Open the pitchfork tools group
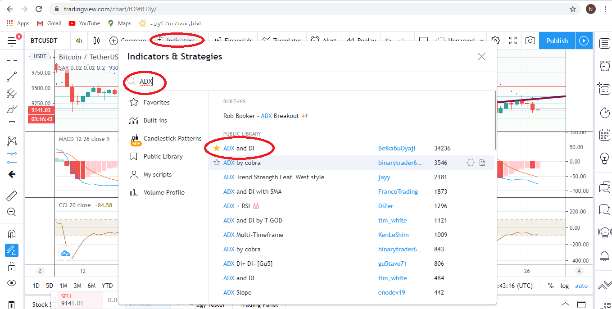The height and width of the screenshot is (309, 612). 12,93
